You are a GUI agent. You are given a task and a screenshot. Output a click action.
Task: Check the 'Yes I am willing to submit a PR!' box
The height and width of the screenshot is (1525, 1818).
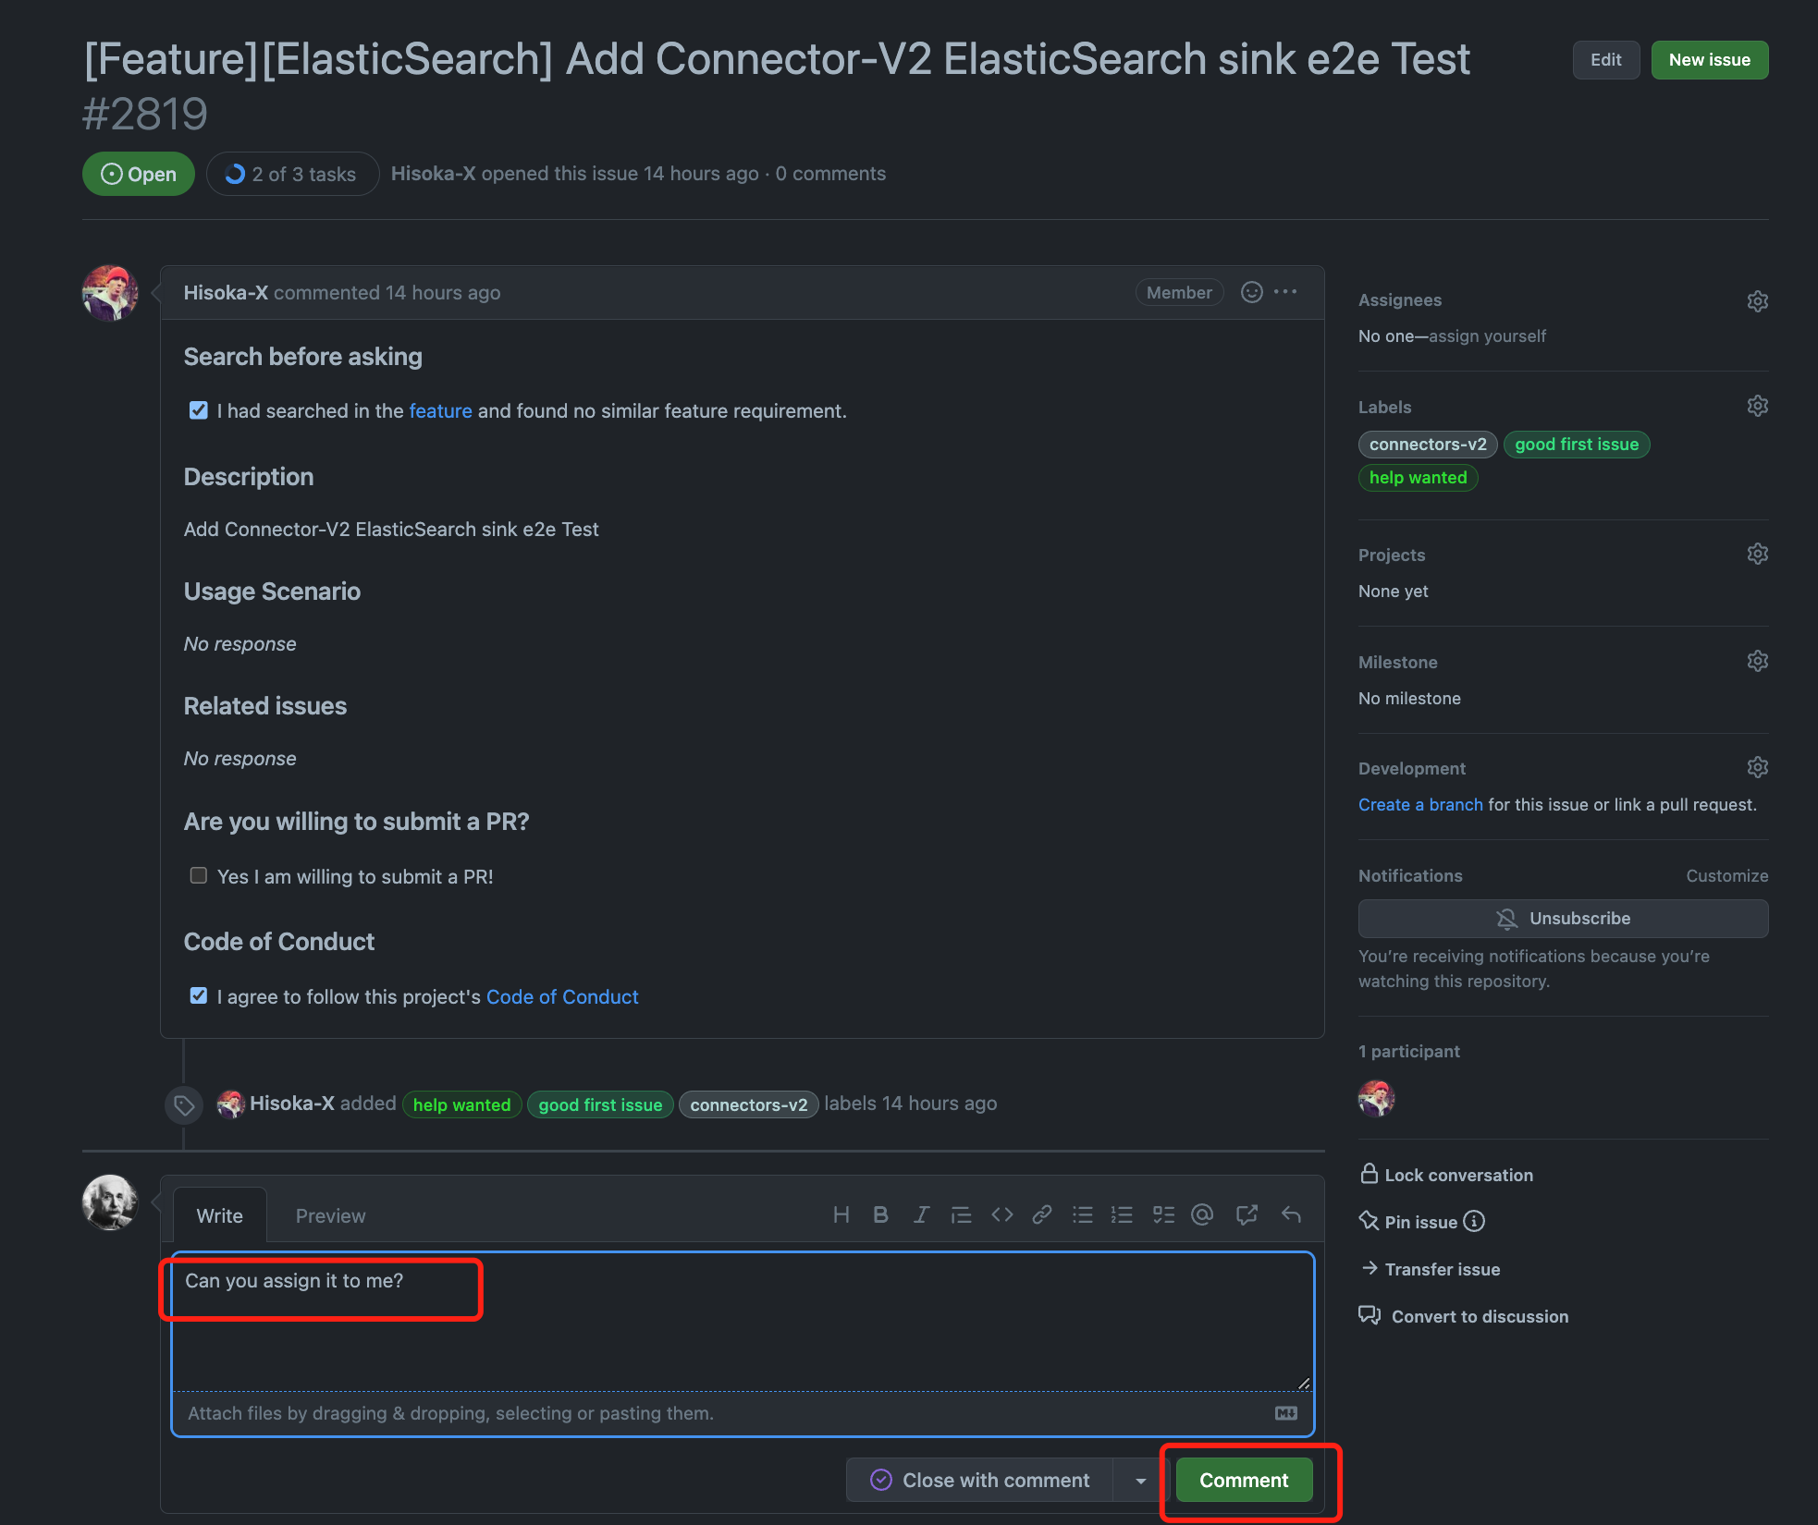pyautogui.click(x=198, y=875)
